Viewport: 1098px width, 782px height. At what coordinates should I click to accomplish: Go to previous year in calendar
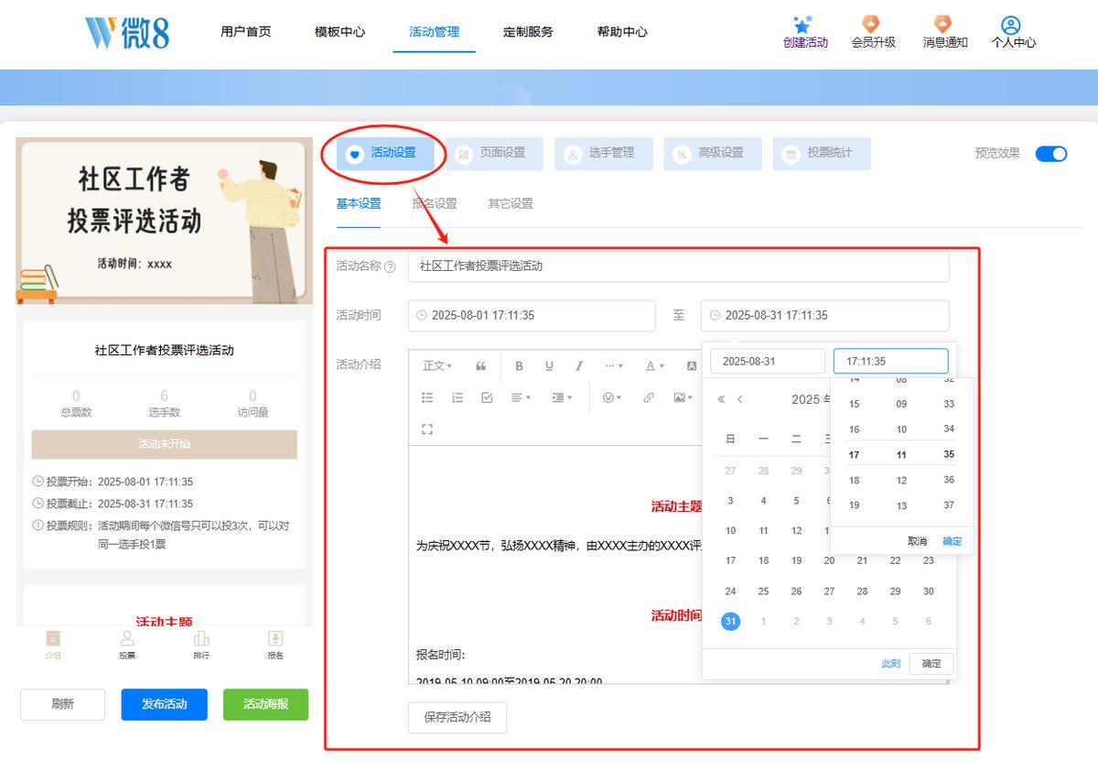coord(721,399)
